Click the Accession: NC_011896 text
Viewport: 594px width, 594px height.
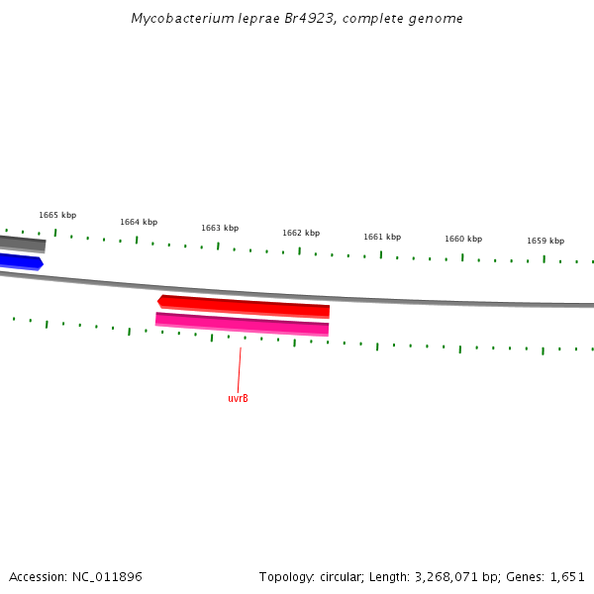[75, 577]
